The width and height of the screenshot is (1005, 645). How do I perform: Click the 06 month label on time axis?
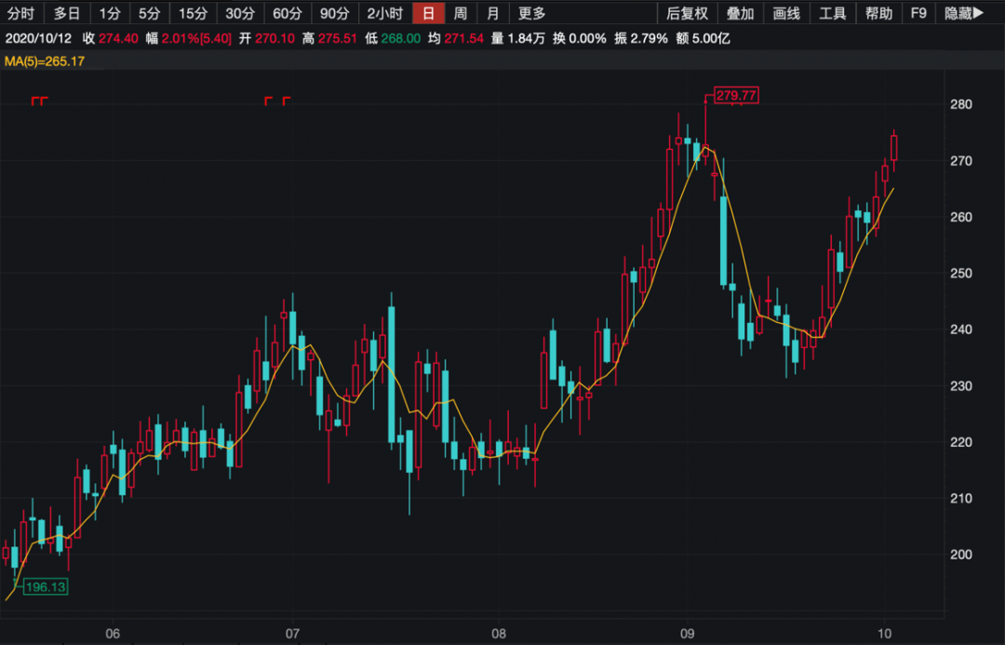click(113, 634)
